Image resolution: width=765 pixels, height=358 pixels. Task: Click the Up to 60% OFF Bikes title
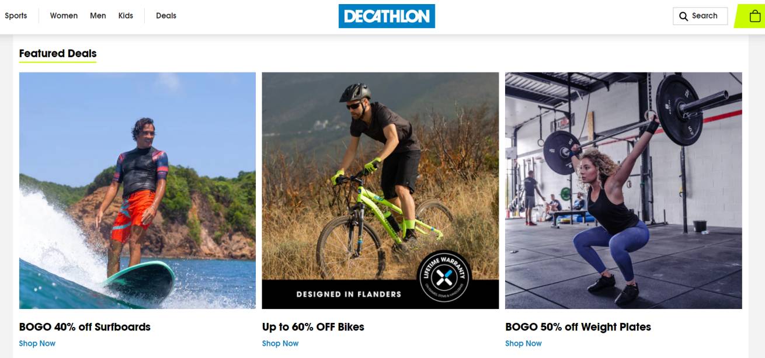coord(313,327)
